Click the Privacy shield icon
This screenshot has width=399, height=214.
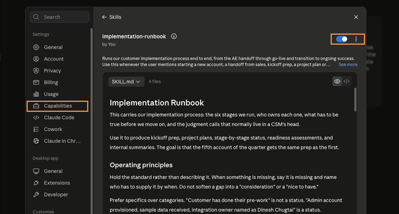pos(36,70)
